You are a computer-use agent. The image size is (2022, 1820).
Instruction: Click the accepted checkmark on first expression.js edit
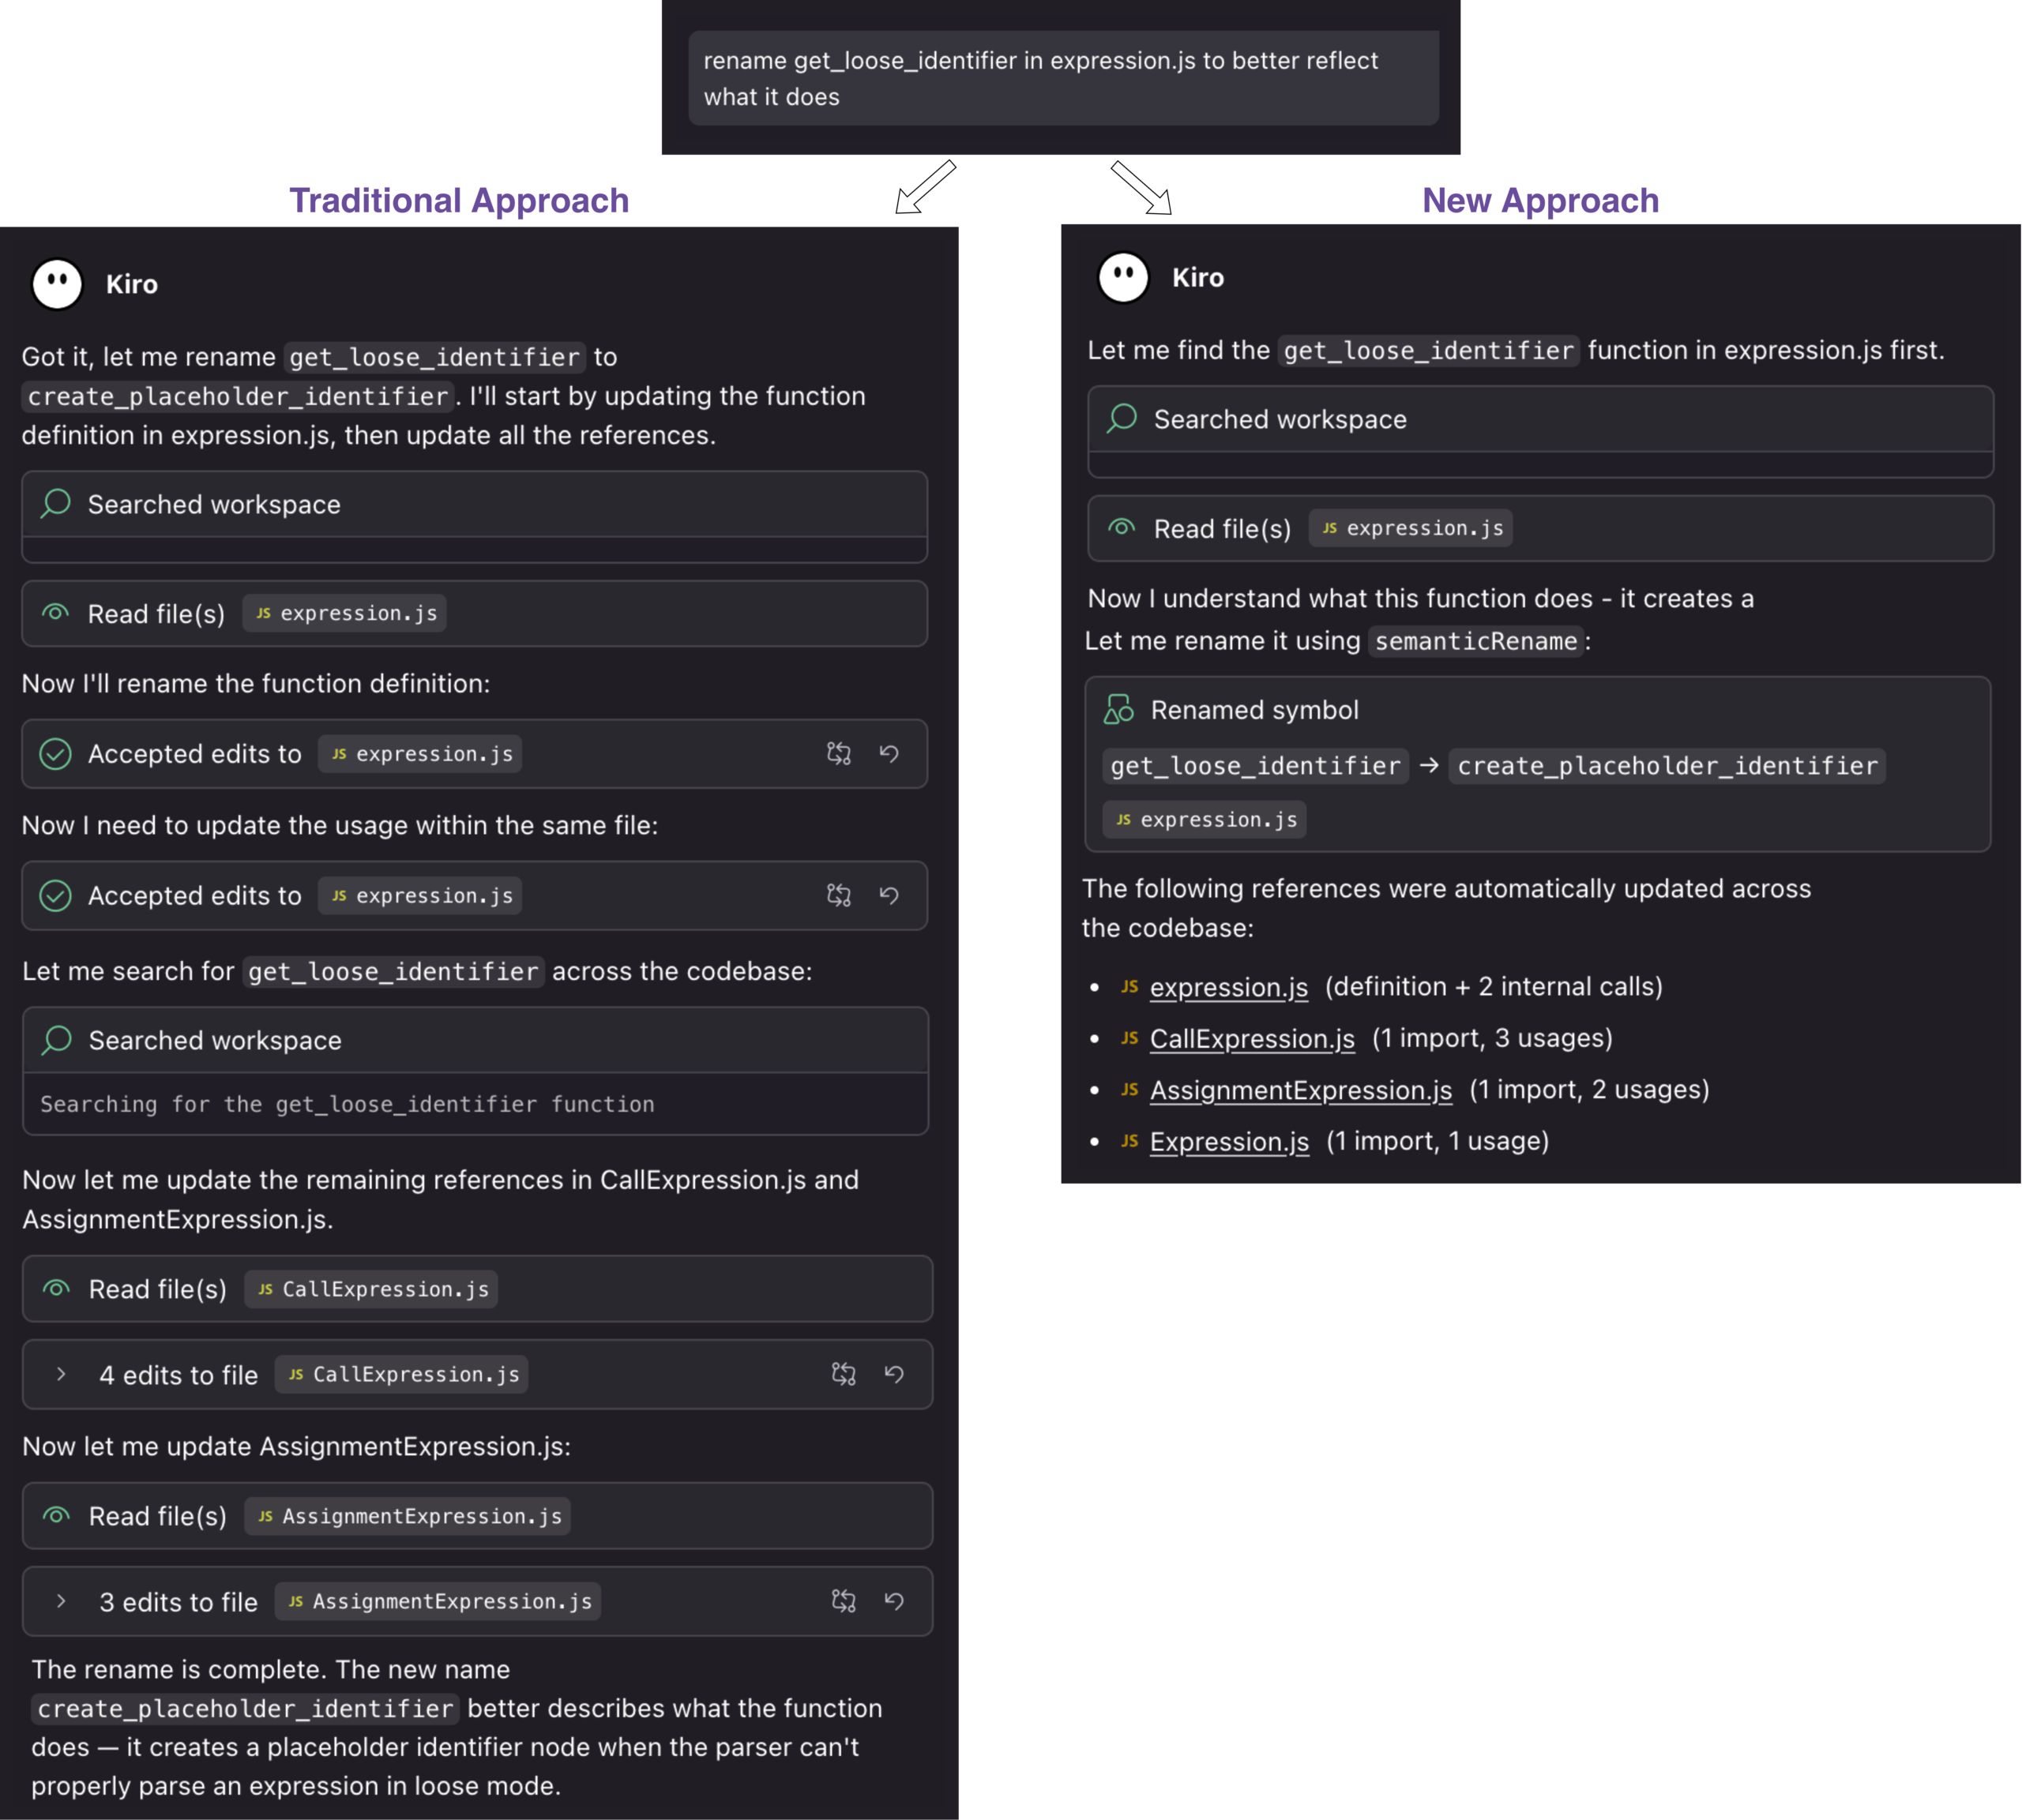coord(55,753)
